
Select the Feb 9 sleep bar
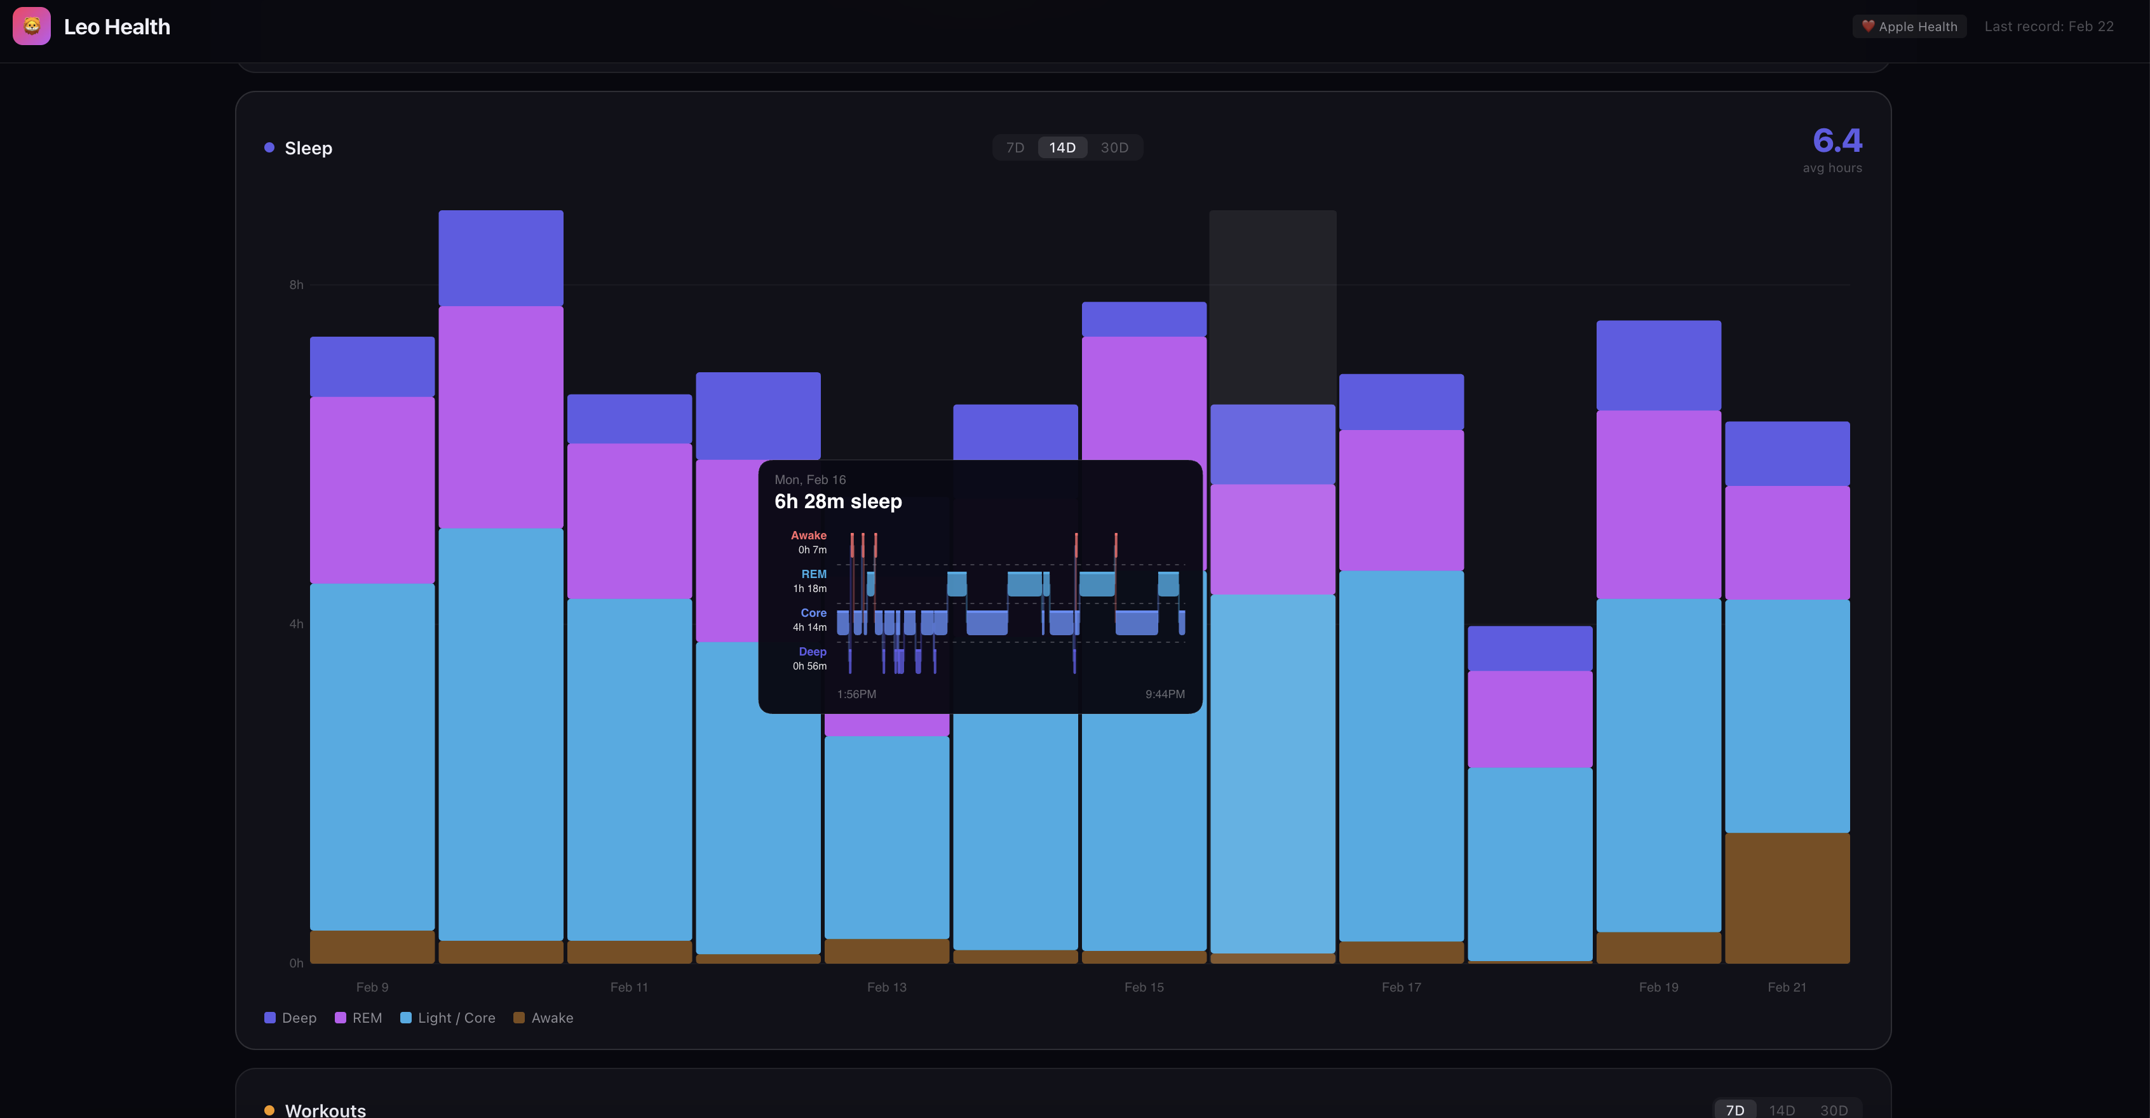coord(372,650)
